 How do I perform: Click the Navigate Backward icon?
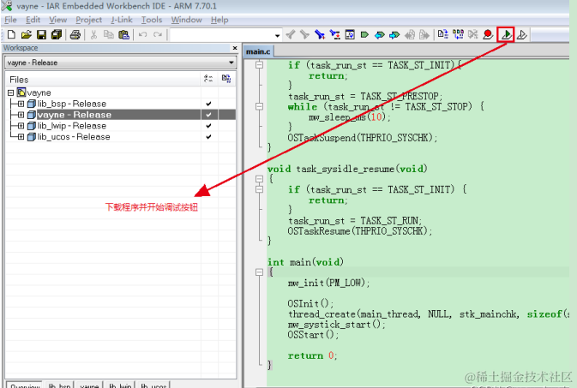(410, 35)
